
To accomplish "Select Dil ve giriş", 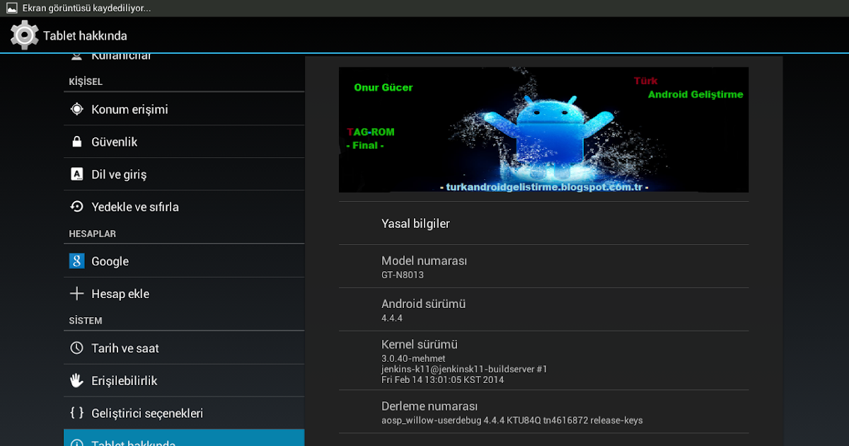I will click(x=184, y=174).
